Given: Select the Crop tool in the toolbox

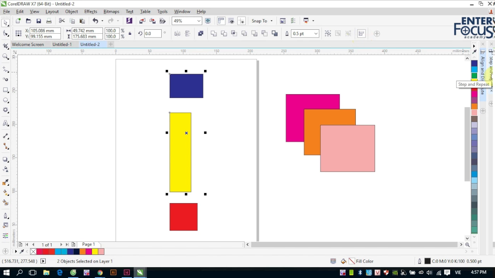Looking at the screenshot, I should (x=5, y=46).
